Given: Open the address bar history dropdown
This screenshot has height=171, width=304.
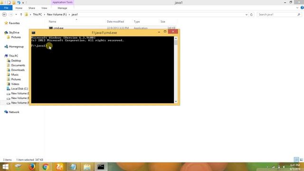Looking at the screenshot, I should pyautogui.click(x=247, y=15).
